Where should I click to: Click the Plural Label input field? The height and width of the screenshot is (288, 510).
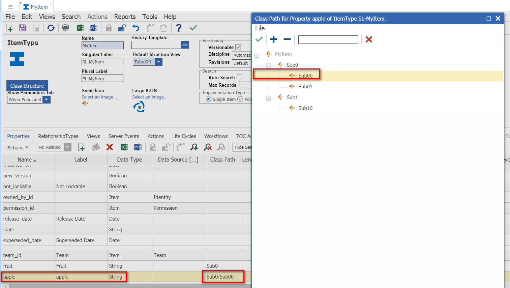(x=102, y=79)
